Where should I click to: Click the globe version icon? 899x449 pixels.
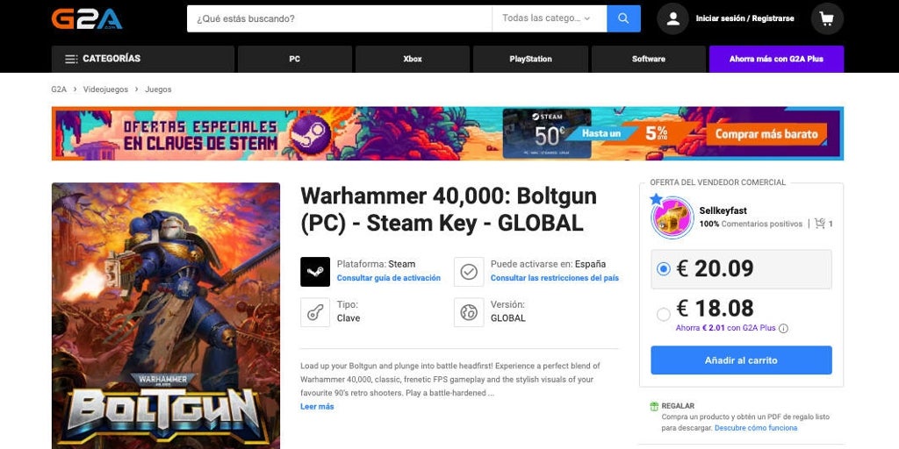469,312
